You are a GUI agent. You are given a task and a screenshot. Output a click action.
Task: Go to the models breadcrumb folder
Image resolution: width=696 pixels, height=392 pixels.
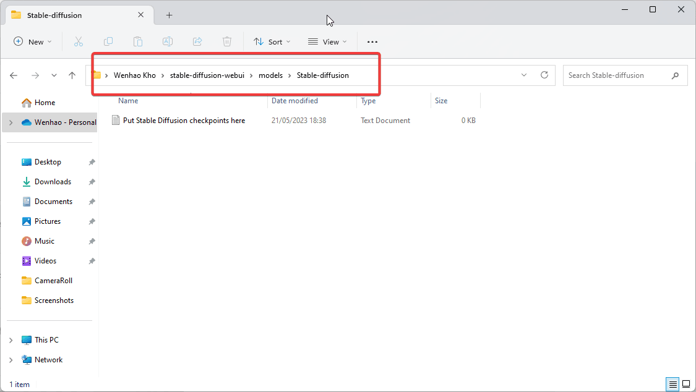[270, 75]
